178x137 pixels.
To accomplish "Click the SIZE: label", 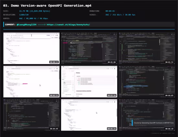I will click(6, 11).
